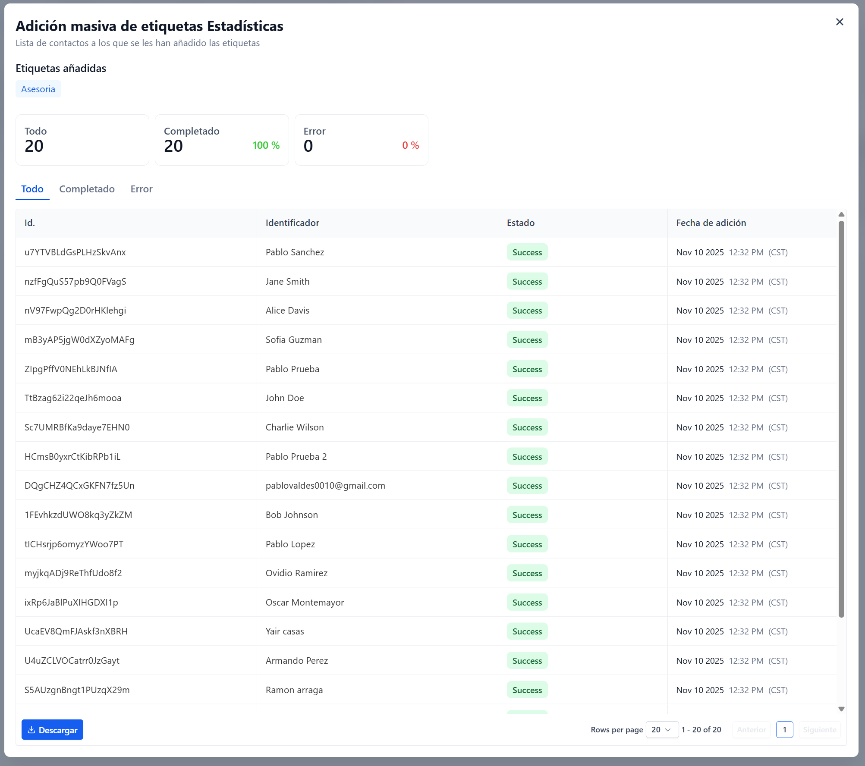
Task: Click Success badge for Pablo Sanchez
Action: pos(527,252)
